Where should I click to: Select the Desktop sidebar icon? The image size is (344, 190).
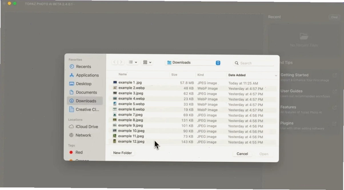72,84
